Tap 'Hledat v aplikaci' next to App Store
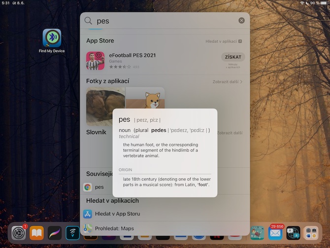 pos(224,41)
